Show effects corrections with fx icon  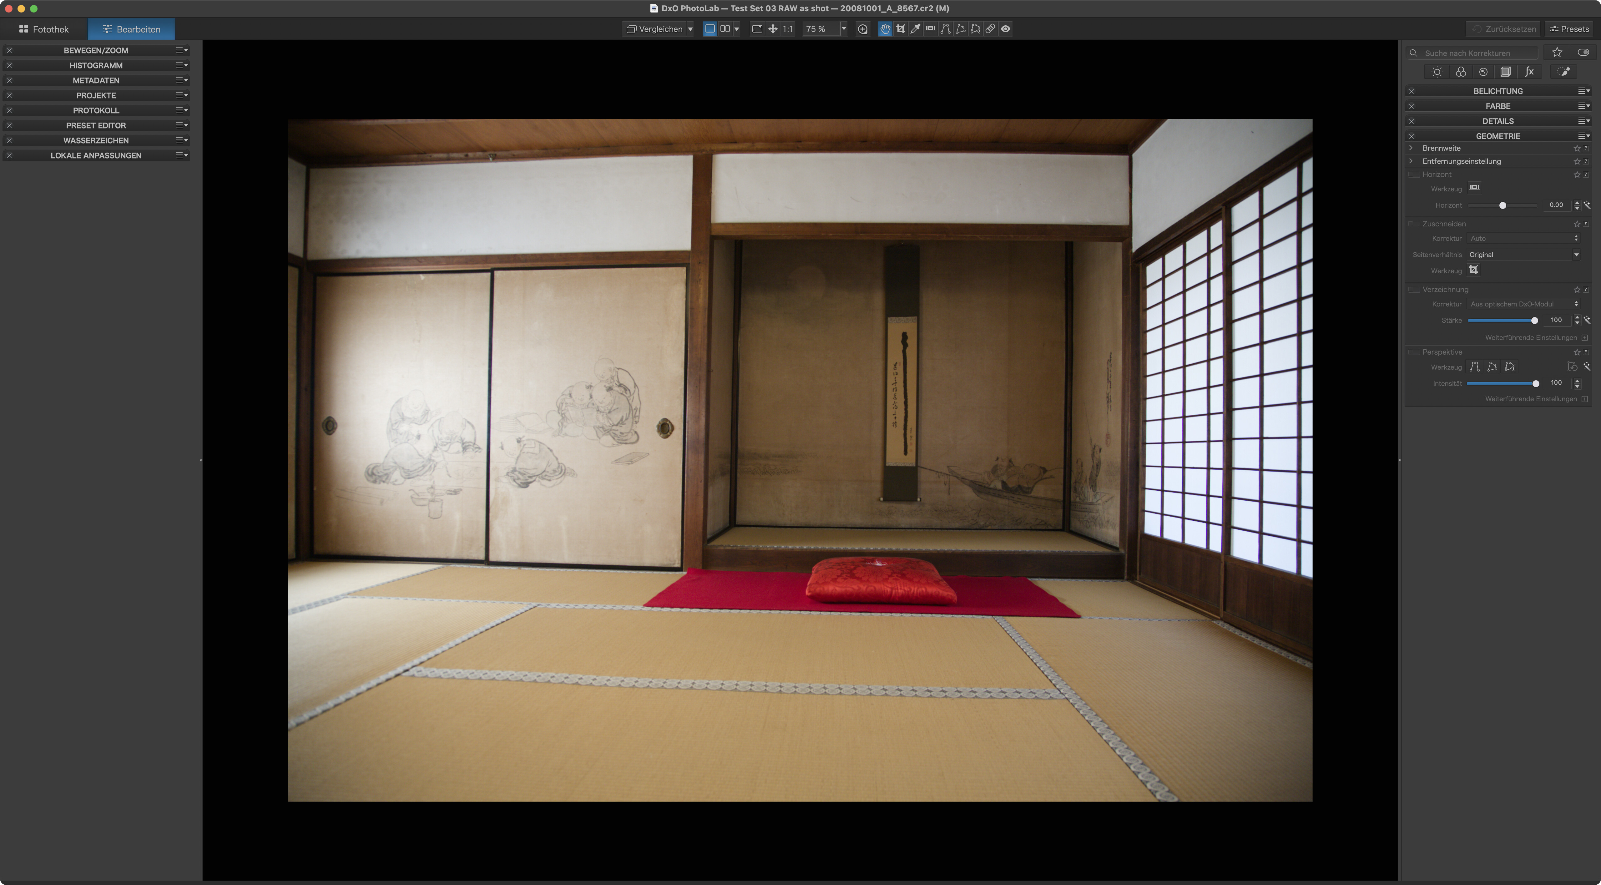click(1529, 72)
